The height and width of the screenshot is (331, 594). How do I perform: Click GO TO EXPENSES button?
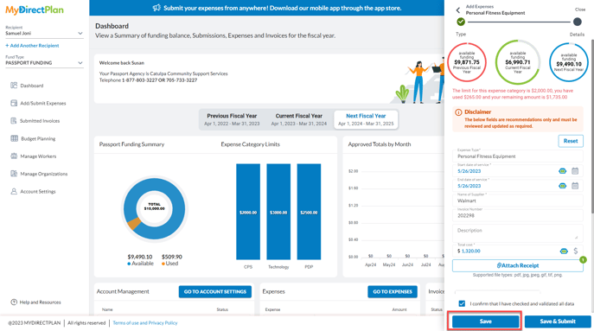393,291
